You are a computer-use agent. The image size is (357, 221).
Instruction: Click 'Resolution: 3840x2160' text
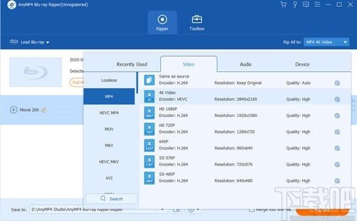pos(236,99)
